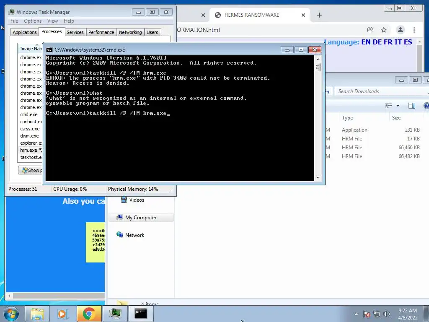The width and height of the screenshot is (429, 322).
Task: Click the cmd scrollbar thumb
Action: [318, 67]
